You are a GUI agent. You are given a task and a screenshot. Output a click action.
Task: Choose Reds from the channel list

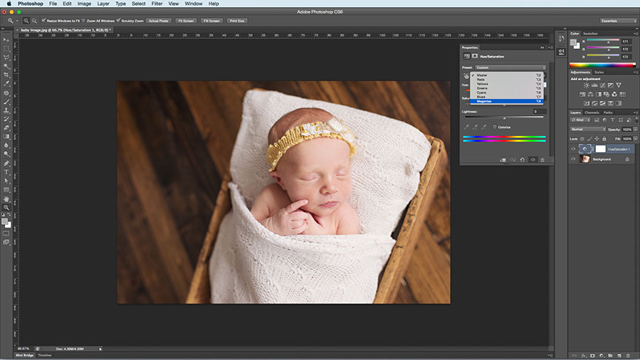pyautogui.click(x=507, y=80)
